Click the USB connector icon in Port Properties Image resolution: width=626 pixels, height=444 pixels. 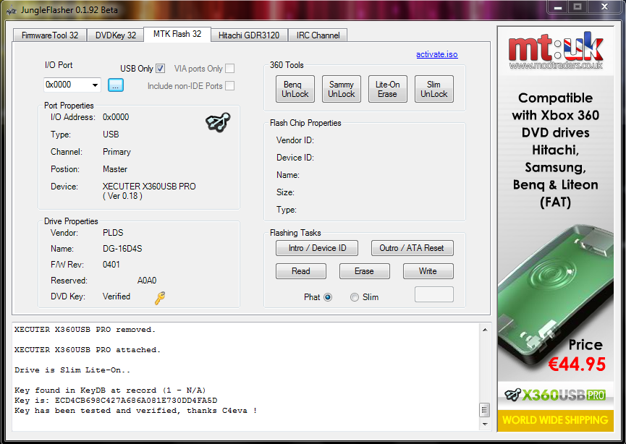[x=218, y=122]
